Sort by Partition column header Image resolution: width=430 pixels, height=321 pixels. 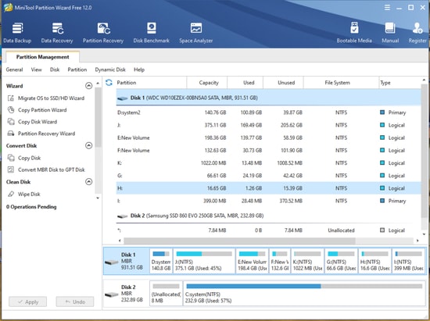[151, 83]
